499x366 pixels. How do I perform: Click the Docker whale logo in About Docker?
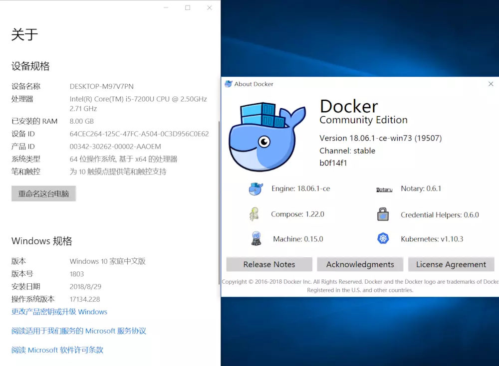[267, 137]
